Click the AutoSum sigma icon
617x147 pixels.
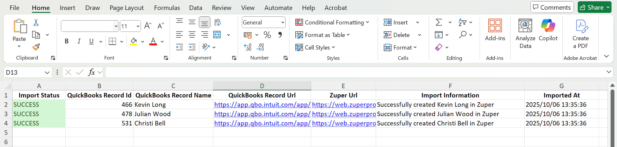439,22
